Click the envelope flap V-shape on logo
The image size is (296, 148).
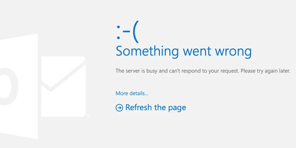click(63, 75)
